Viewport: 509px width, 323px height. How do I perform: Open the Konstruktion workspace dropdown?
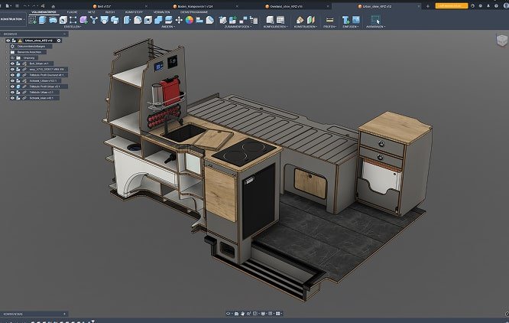point(11,20)
